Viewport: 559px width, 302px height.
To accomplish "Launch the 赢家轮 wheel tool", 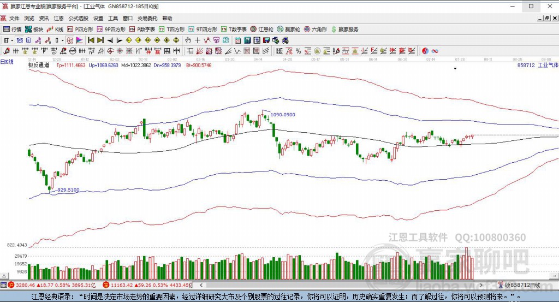I will [x=288, y=29].
